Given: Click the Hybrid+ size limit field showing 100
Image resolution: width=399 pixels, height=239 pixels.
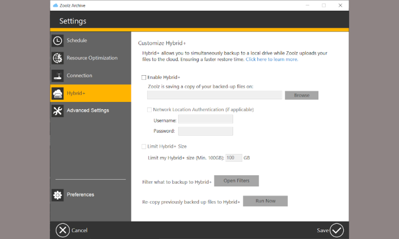Looking at the screenshot, I should (x=233, y=158).
